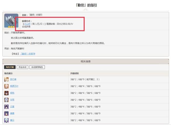Image resolution: width=171 pixels, height=125 pixels.
Task: Click the 「勤劳」的指引 item icon
Action: click(11, 21)
